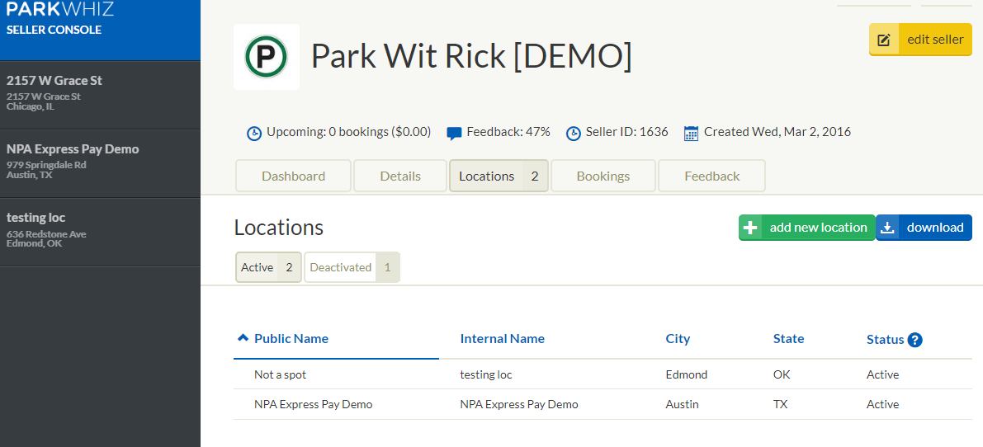Click the Park Wit Rick green P logo
The height and width of the screenshot is (447, 983).
pos(267,57)
